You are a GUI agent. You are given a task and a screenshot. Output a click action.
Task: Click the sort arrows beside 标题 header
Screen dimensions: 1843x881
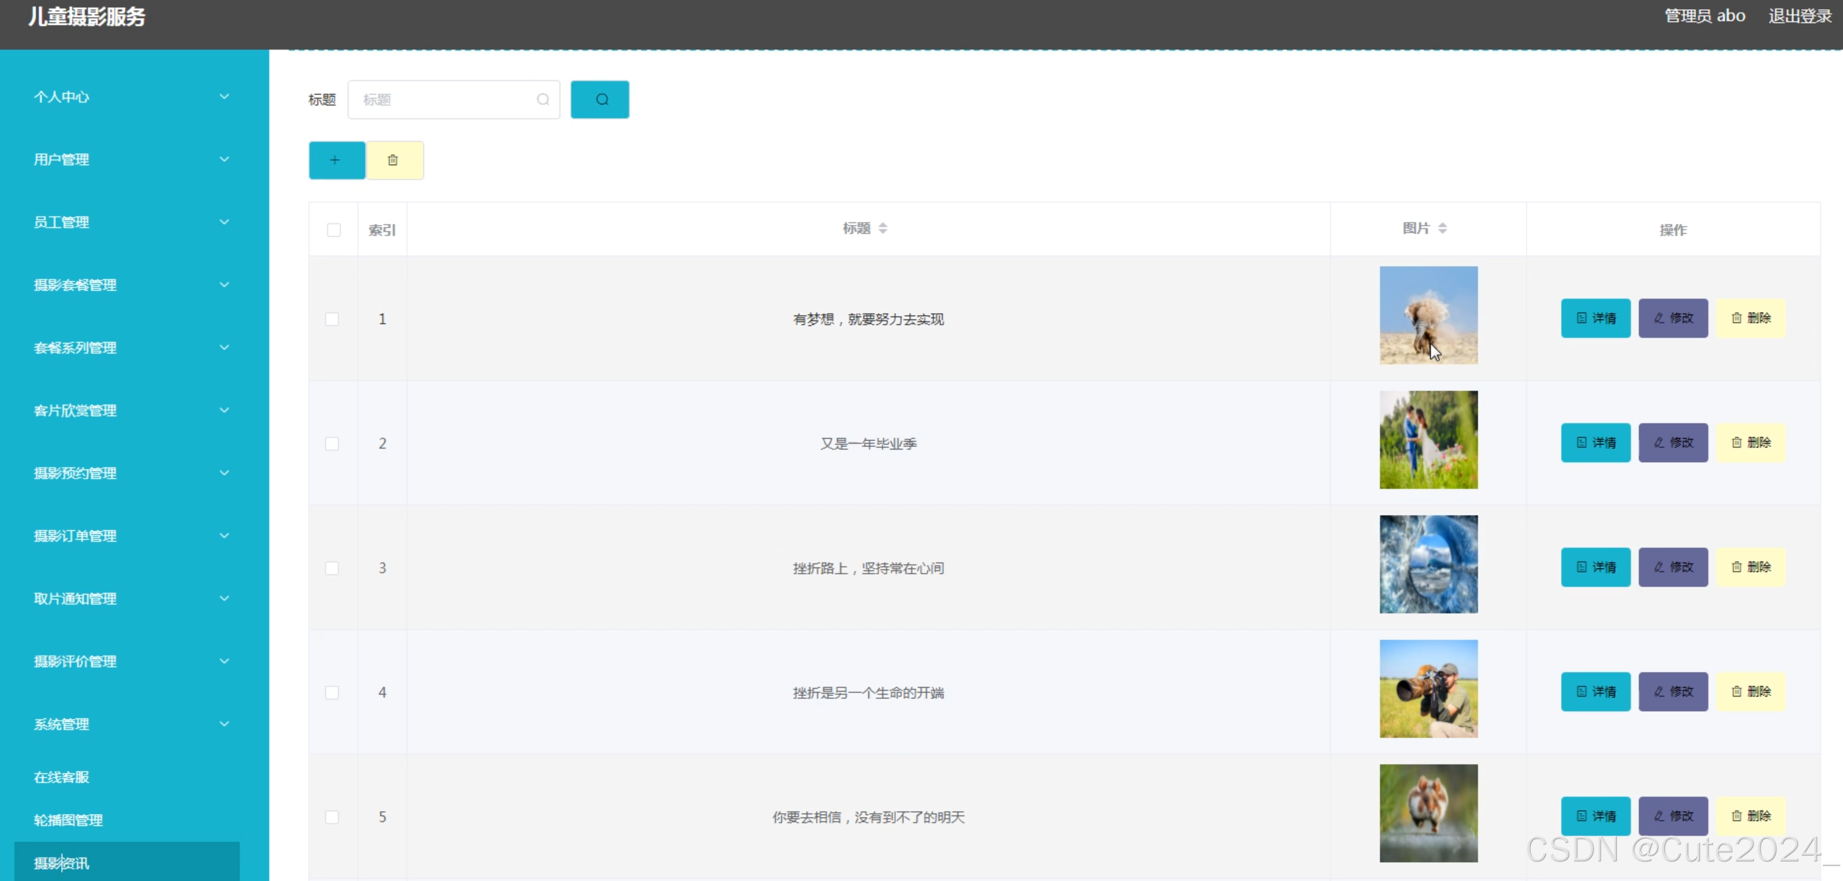(x=883, y=228)
